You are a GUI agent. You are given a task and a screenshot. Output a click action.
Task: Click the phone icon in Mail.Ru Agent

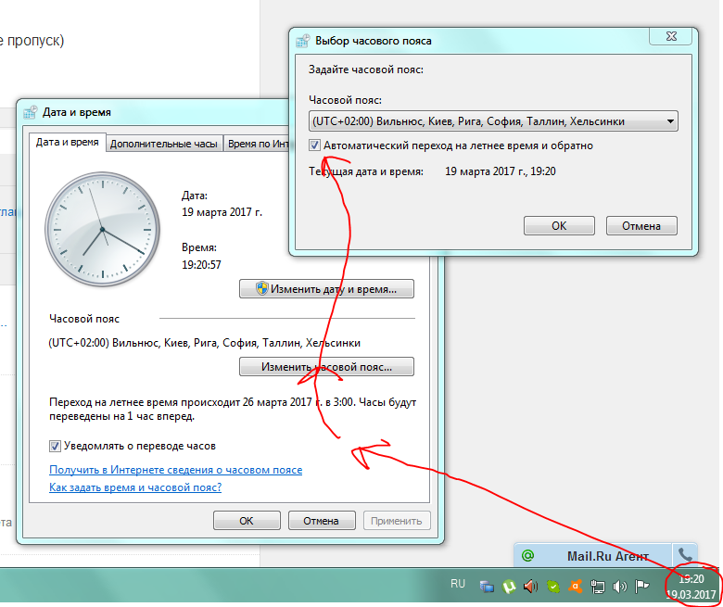pyautogui.click(x=685, y=556)
